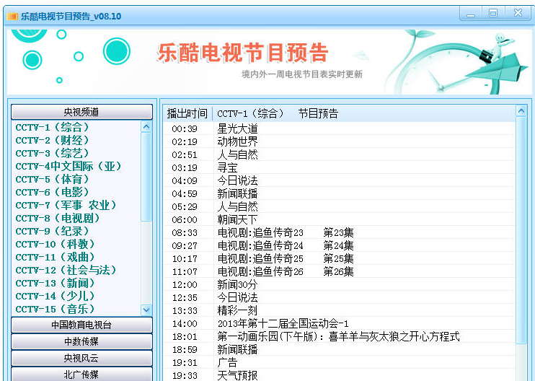Click channel list scroll up arrow

(146, 127)
